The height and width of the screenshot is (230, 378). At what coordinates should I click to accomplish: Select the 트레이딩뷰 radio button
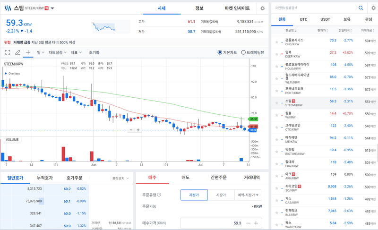coord(243,52)
